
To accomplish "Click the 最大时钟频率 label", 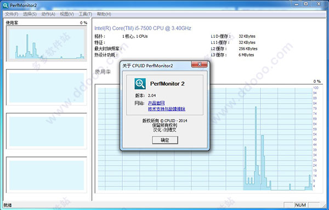I will point(108,49).
